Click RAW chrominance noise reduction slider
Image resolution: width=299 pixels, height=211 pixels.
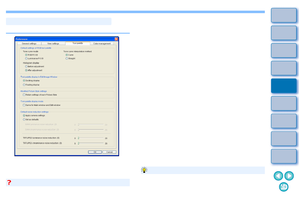coord(91,130)
